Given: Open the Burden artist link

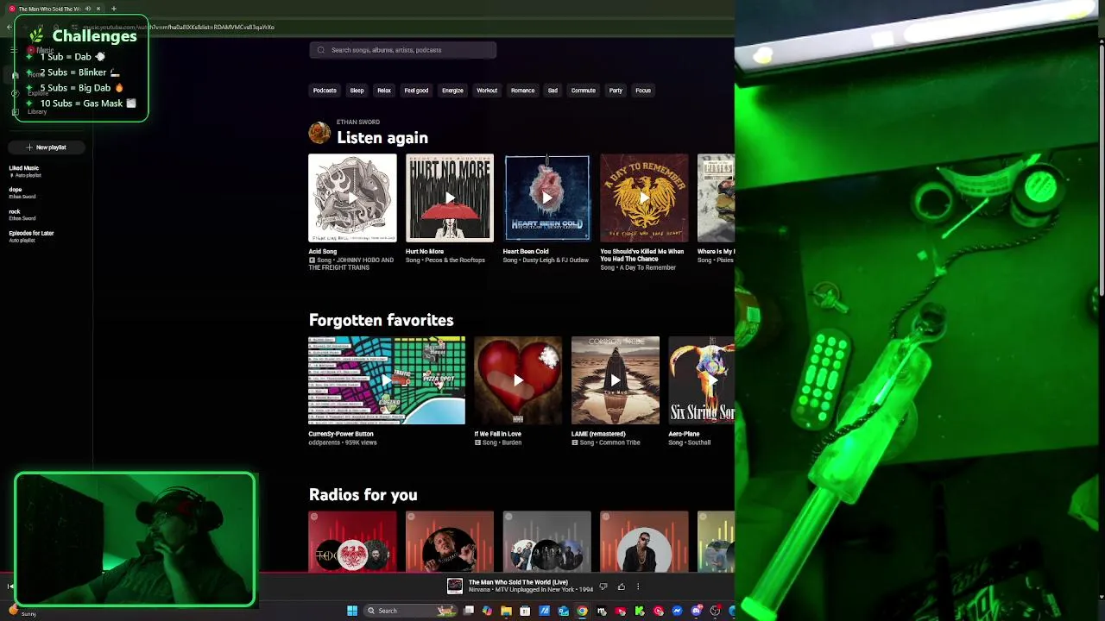Looking at the screenshot, I should (x=513, y=442).
